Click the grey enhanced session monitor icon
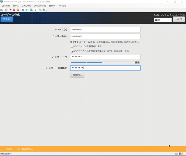Image resolution: width=186 pixels, height=156 pixels. (x=40, y=10)
